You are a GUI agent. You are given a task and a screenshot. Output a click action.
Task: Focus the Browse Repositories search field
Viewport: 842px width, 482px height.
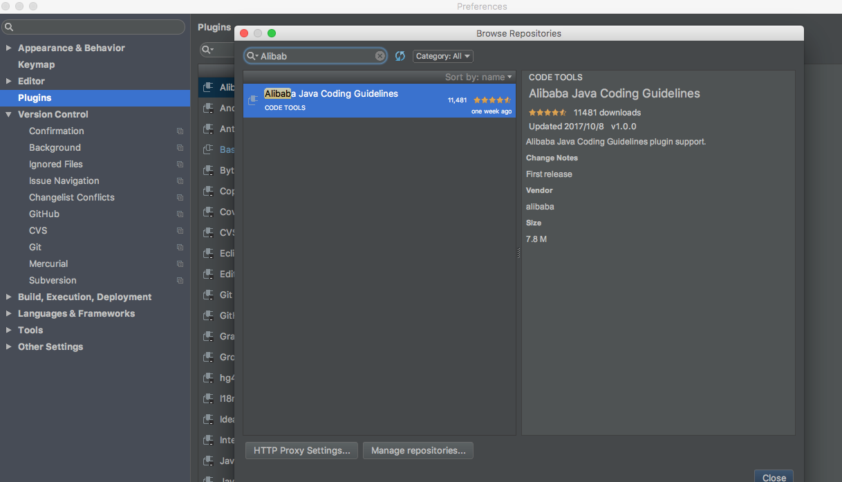(316, 56)
